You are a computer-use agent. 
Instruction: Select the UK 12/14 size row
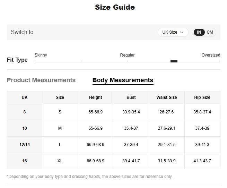click(x=25, y=145)
